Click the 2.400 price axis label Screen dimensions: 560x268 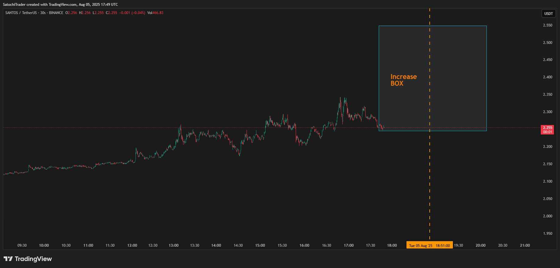(547, 77)
